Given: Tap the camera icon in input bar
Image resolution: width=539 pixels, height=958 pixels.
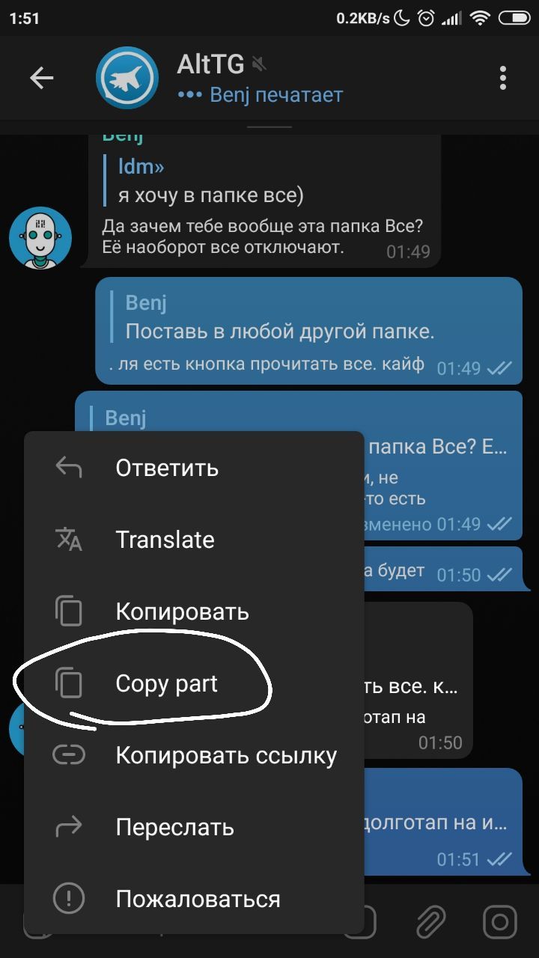Looking at the screenshot, I should coord(500,921).
